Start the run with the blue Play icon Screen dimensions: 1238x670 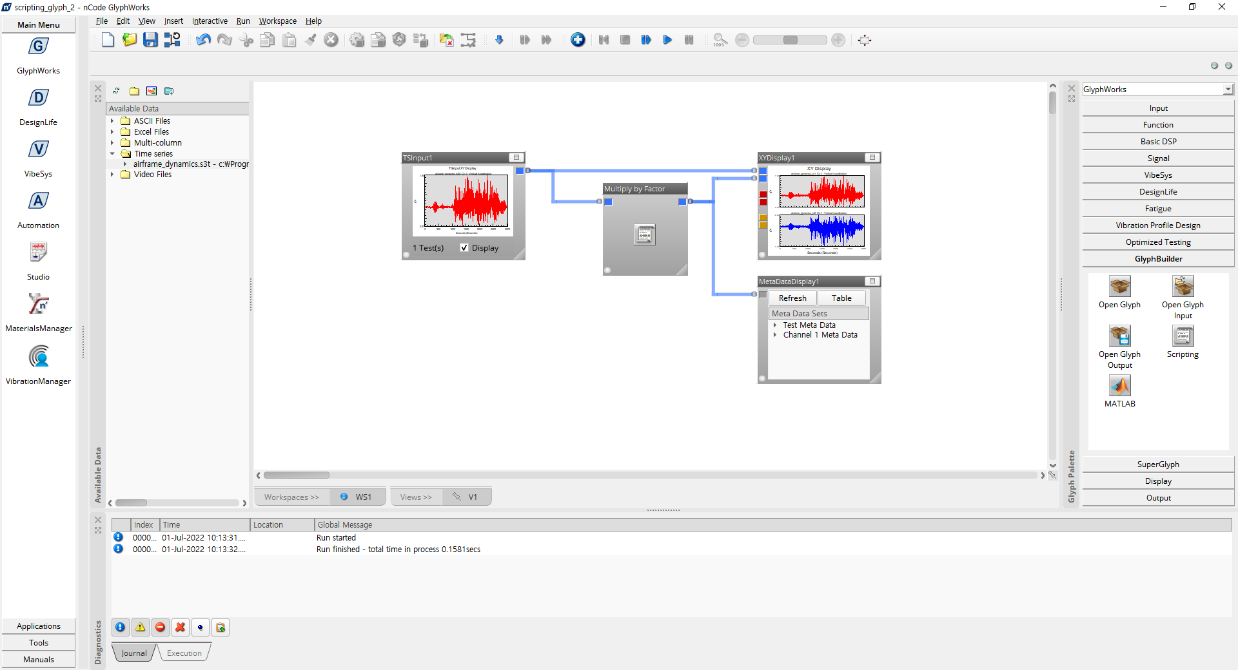[x=667, y=40]
